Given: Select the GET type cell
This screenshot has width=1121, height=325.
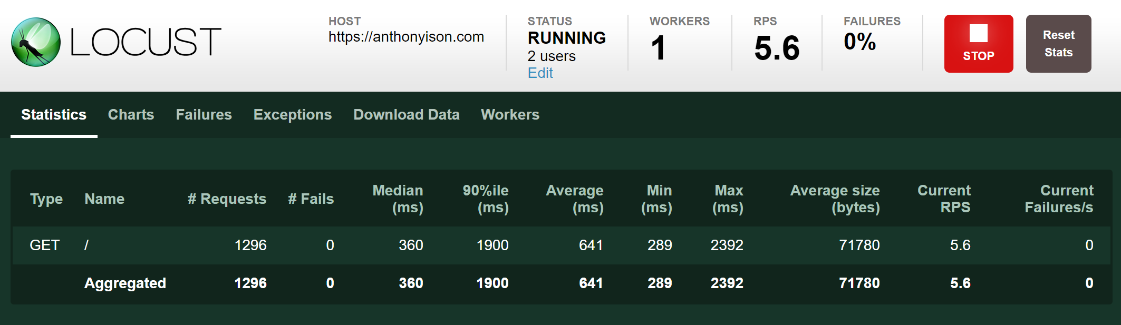Looking at the screenshot, I should [x=45, y=245].
